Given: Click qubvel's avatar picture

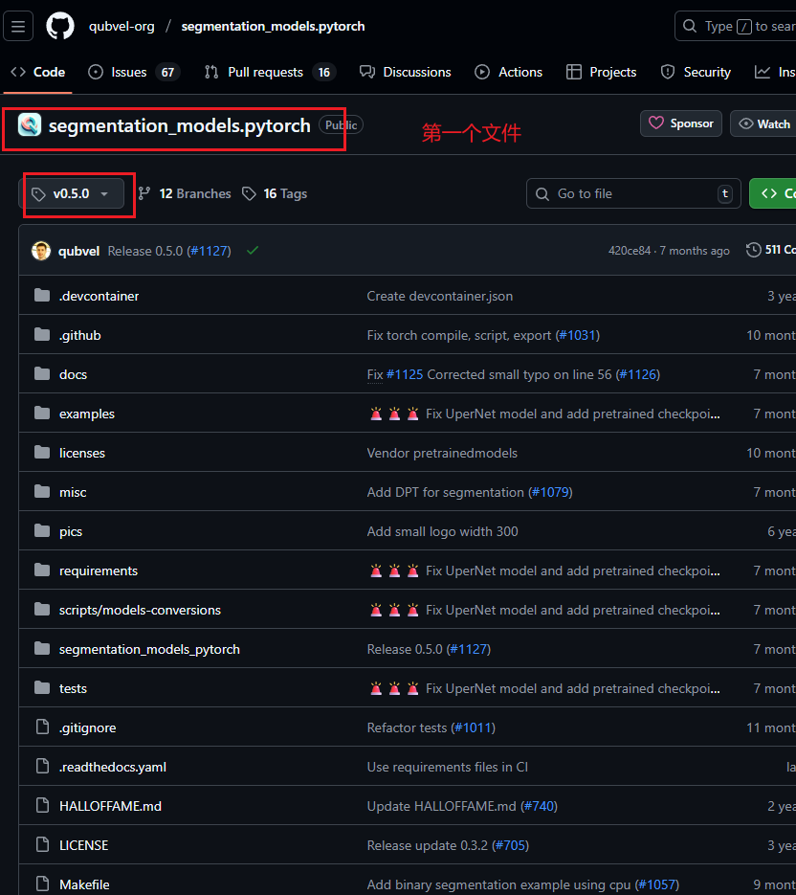Looking at the screenshot, I should pos(41,251).
